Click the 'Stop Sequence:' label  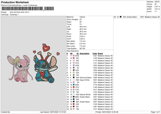pos(73,51)
